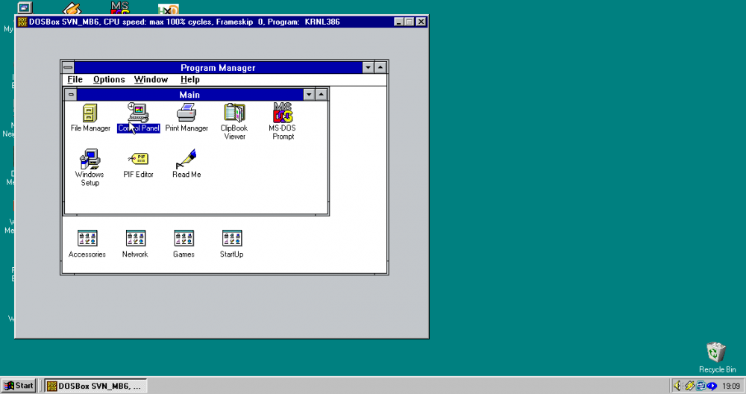This screenshot has width=746, height=394.
Task: Select the File Manager icon
Action: pos(90,118)
